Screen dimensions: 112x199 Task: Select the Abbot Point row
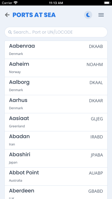coord(56,176)
